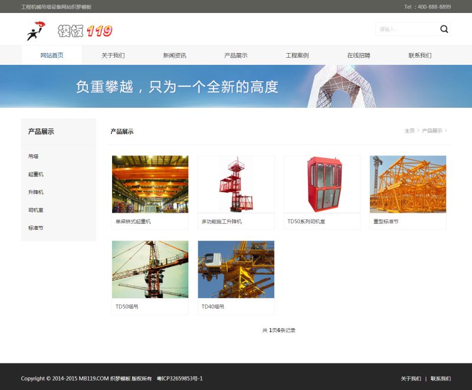This screenshot has width=472, height=390.
Task: Open the 联系我们 navigation tab
Action: (420, 55)
